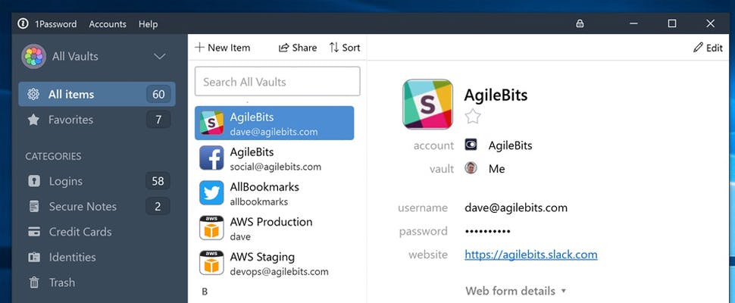Click the Logins keyhole icon
The height and width of the screenshot is (303, 735).
click(x=34, y=181)
